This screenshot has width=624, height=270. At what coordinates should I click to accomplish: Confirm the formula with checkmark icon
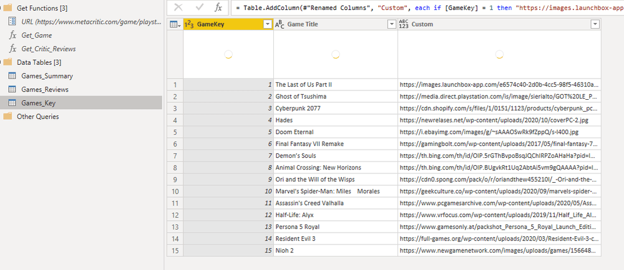[200, 7]
